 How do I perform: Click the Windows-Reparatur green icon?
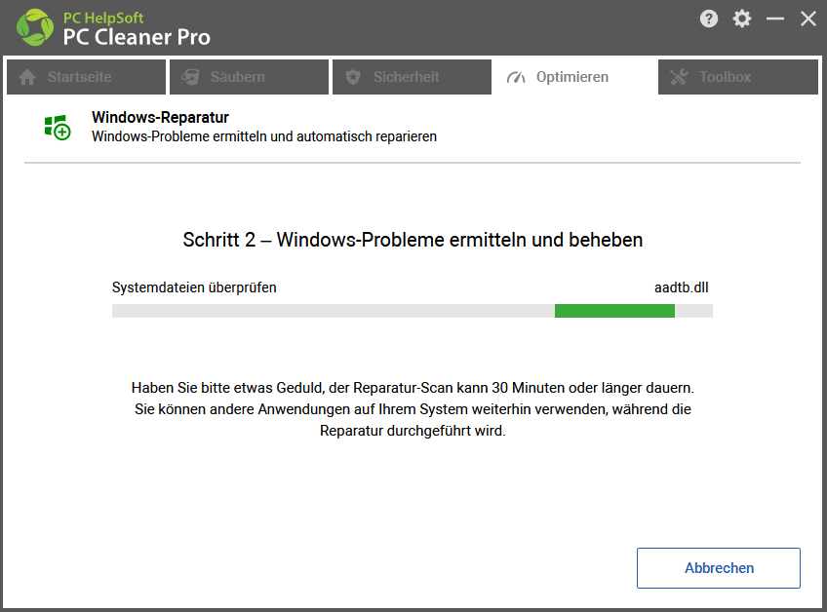tap(58, 128)
